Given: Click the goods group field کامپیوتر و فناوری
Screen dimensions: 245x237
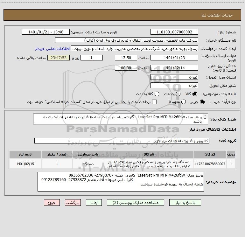Looking at the screenshot, I should (122, 141).
